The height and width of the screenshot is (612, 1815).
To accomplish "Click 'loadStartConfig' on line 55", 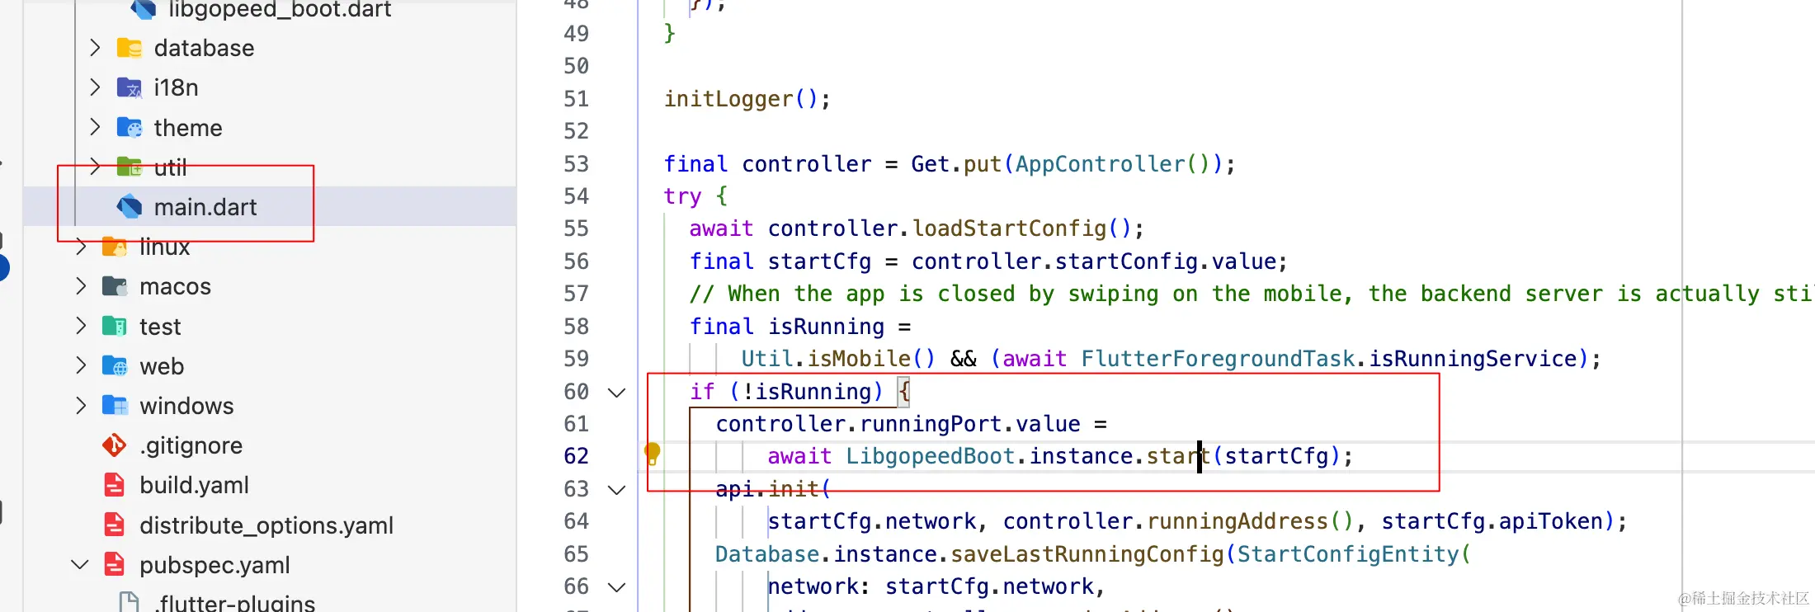I will (x=1009, y=228).
